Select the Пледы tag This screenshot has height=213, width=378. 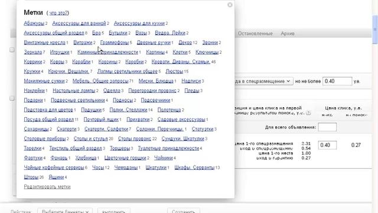tap(191, 91)
